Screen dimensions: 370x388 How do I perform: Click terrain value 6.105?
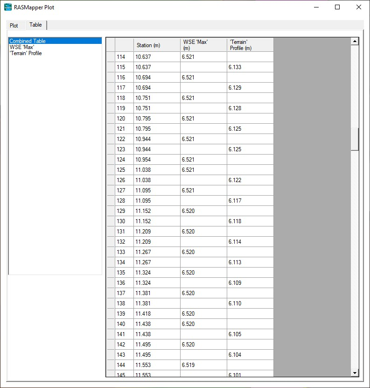point(250,334)
